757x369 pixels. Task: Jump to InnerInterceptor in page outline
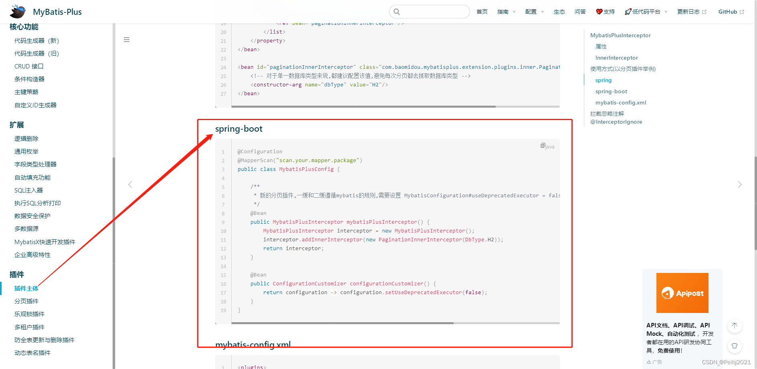[616, 58]
